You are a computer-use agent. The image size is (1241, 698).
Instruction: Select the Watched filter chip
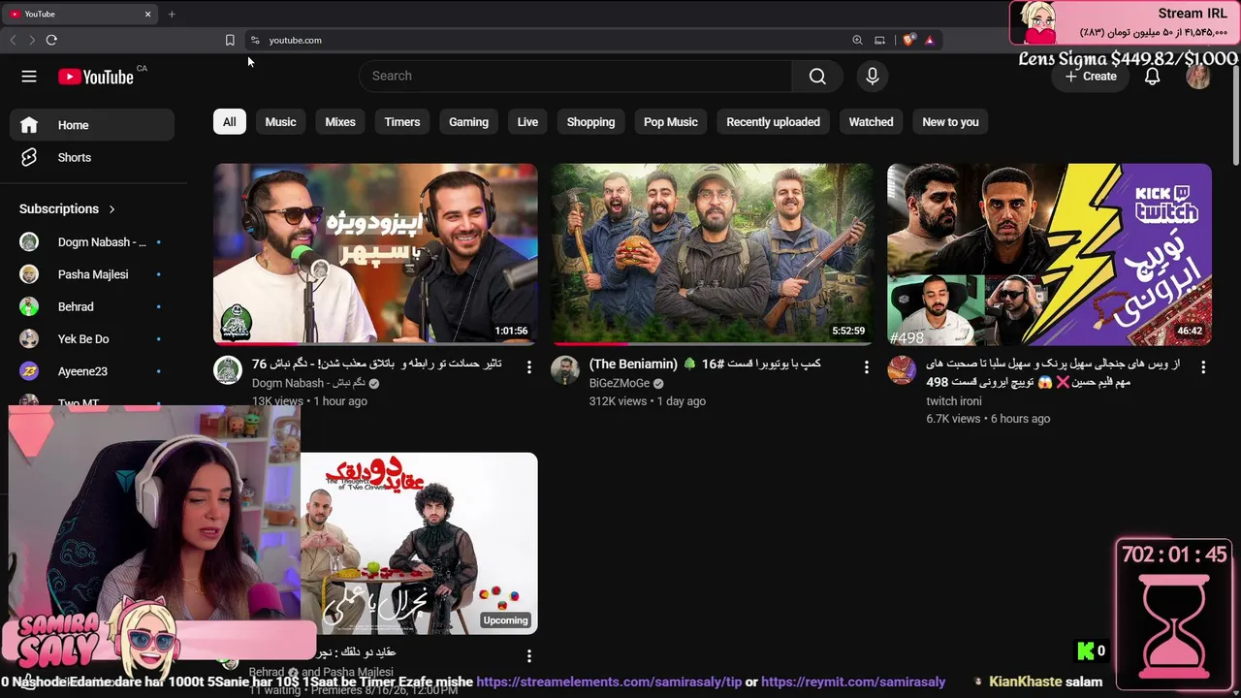(872, 122)
